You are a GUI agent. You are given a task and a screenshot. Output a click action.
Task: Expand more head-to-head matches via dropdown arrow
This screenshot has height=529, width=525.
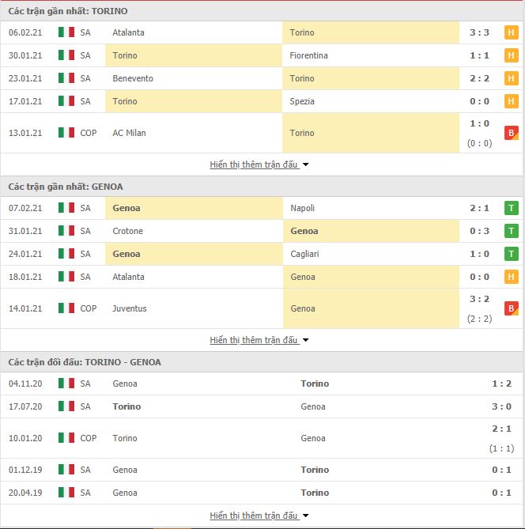[306, 516]
